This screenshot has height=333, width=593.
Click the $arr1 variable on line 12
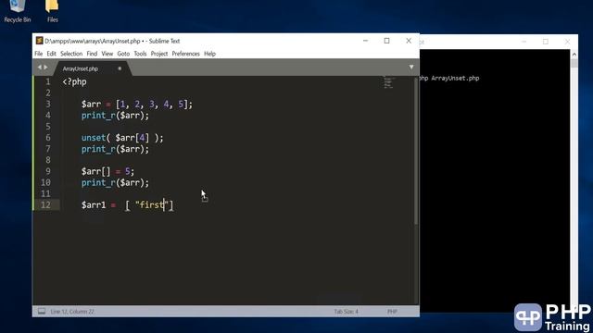point(94,205)
